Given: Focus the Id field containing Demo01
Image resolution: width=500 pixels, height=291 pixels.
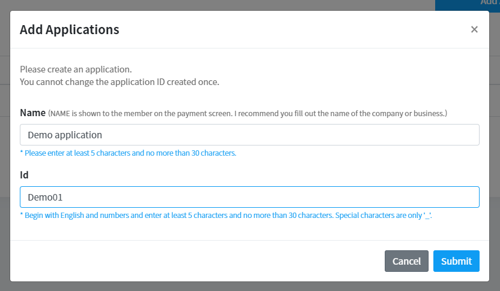Looking at the screenshot, I should (x=249, y=197).
